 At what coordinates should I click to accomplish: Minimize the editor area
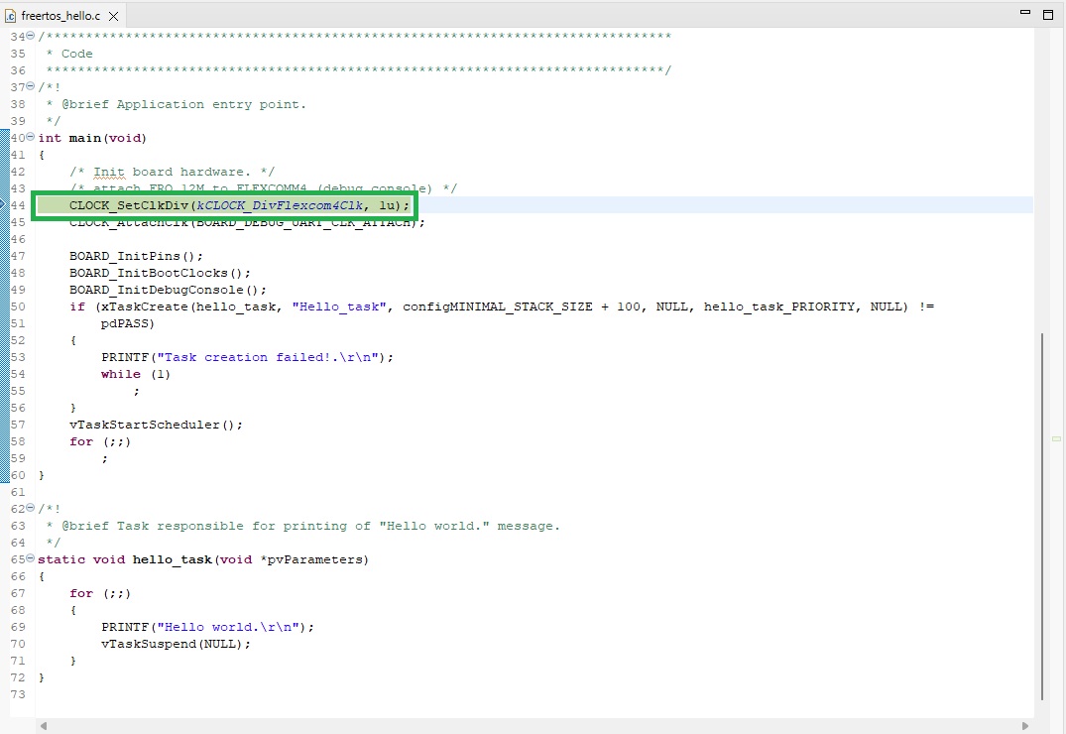point(1024,11)
